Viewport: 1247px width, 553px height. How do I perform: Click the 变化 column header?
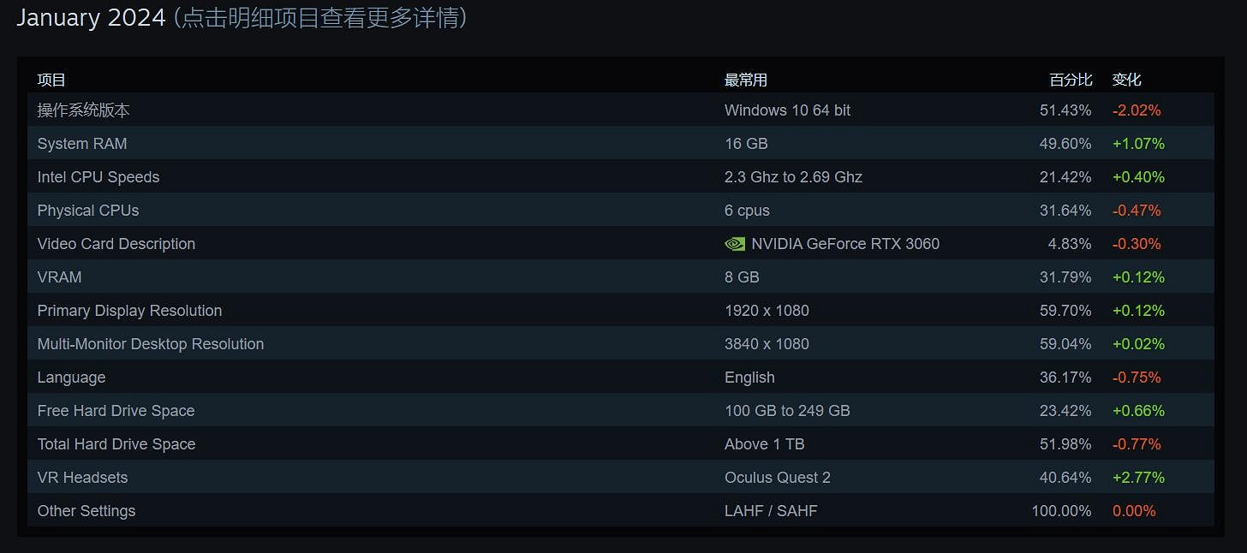(x=1125, y=79)
